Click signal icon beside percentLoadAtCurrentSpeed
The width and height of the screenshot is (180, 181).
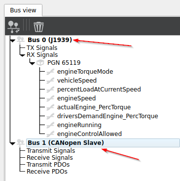[50, 90]
